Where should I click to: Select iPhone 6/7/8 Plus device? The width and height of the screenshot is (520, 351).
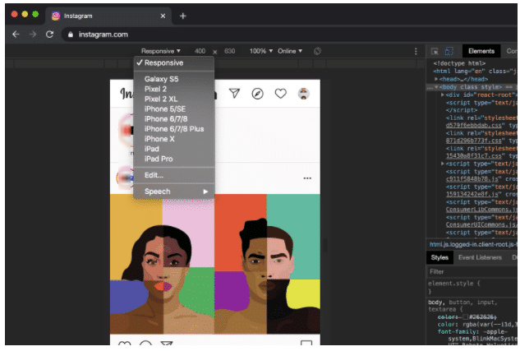coord(174,129)
